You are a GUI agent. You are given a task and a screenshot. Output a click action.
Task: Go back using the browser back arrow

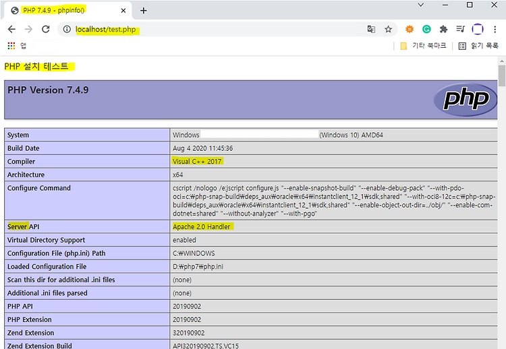pos(11,30)
